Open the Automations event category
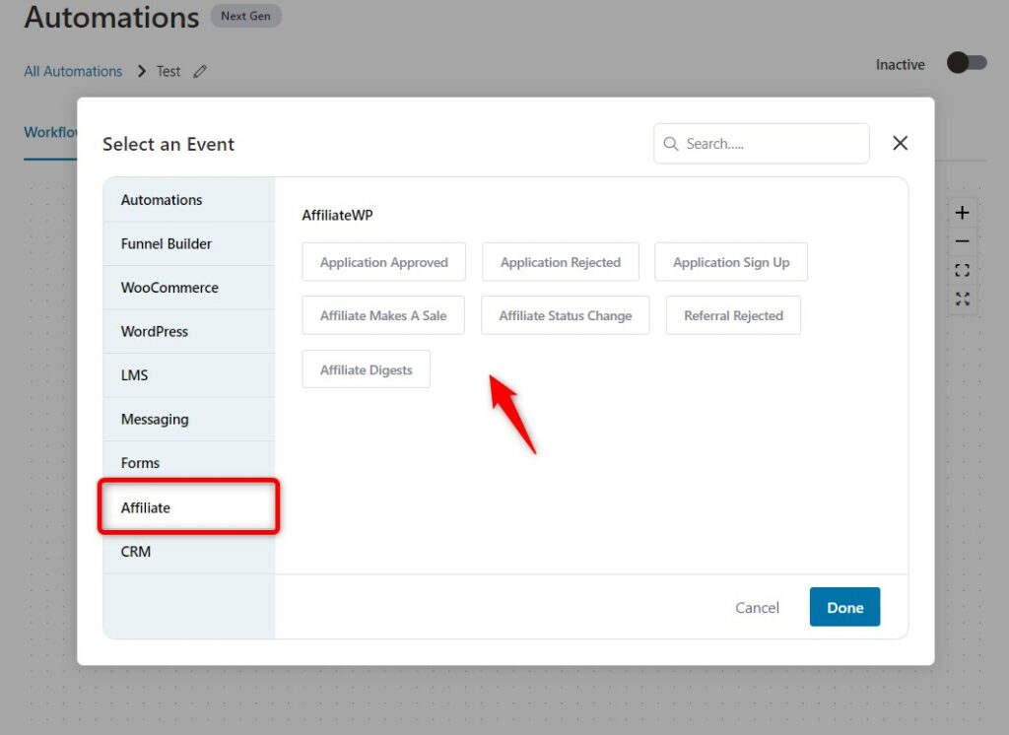 [x=189, y=200]
